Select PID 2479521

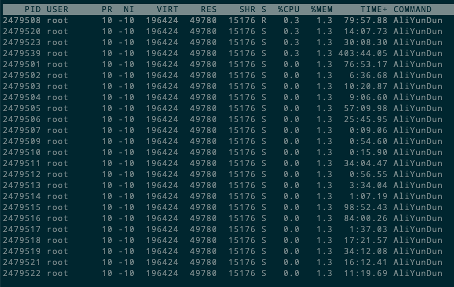(21, 262)
